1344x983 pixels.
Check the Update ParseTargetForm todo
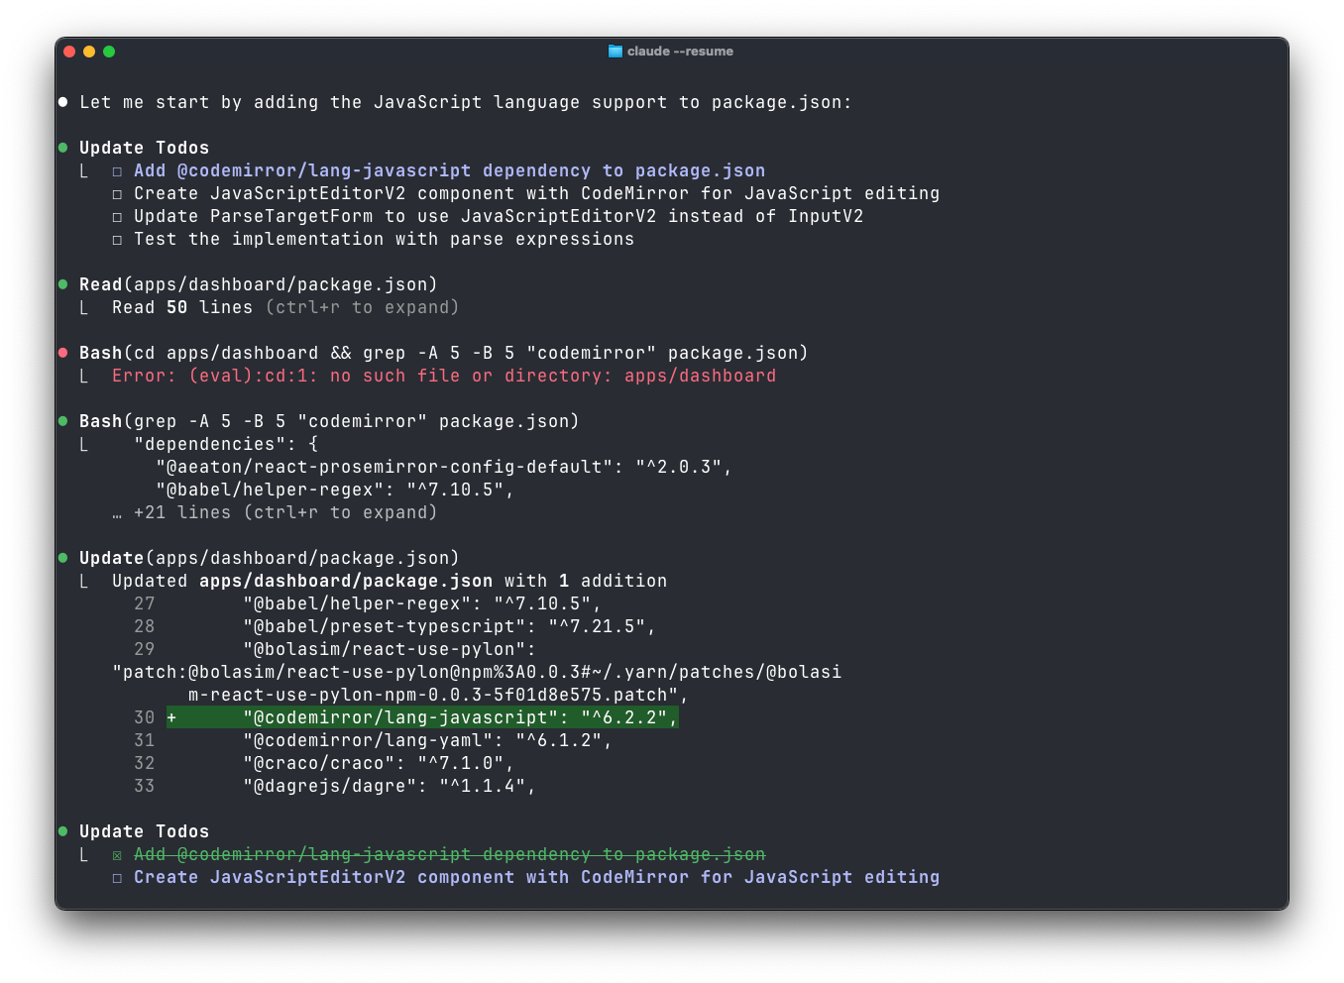pos(116,215)
